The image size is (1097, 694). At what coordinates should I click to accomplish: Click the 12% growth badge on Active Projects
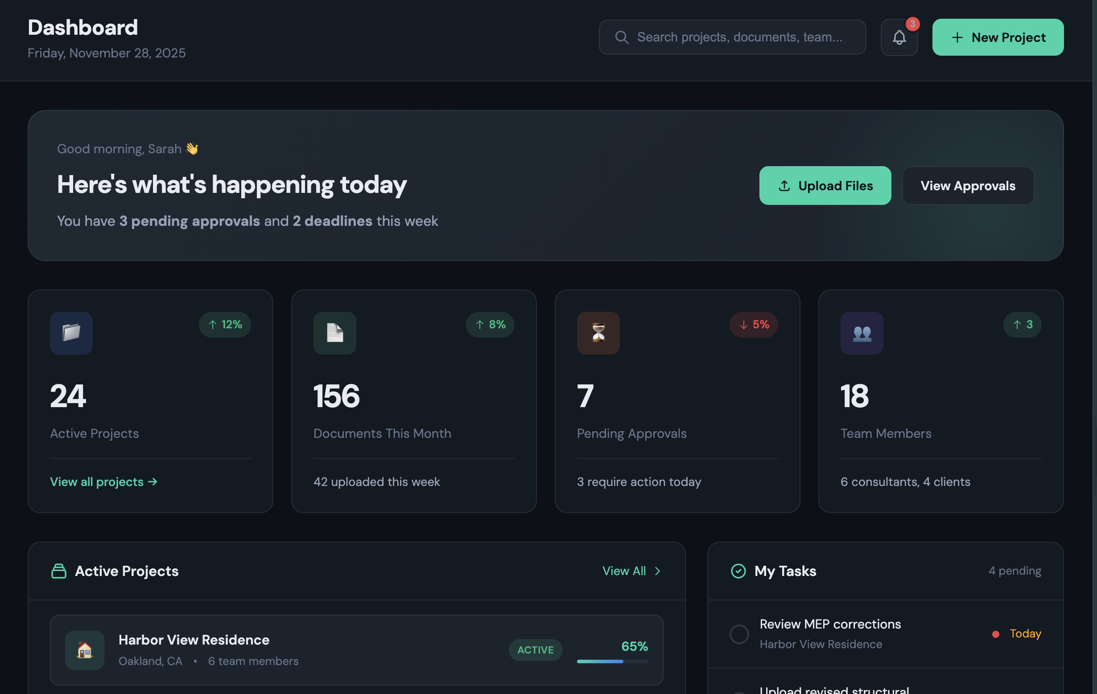click(x=225, y=324)
